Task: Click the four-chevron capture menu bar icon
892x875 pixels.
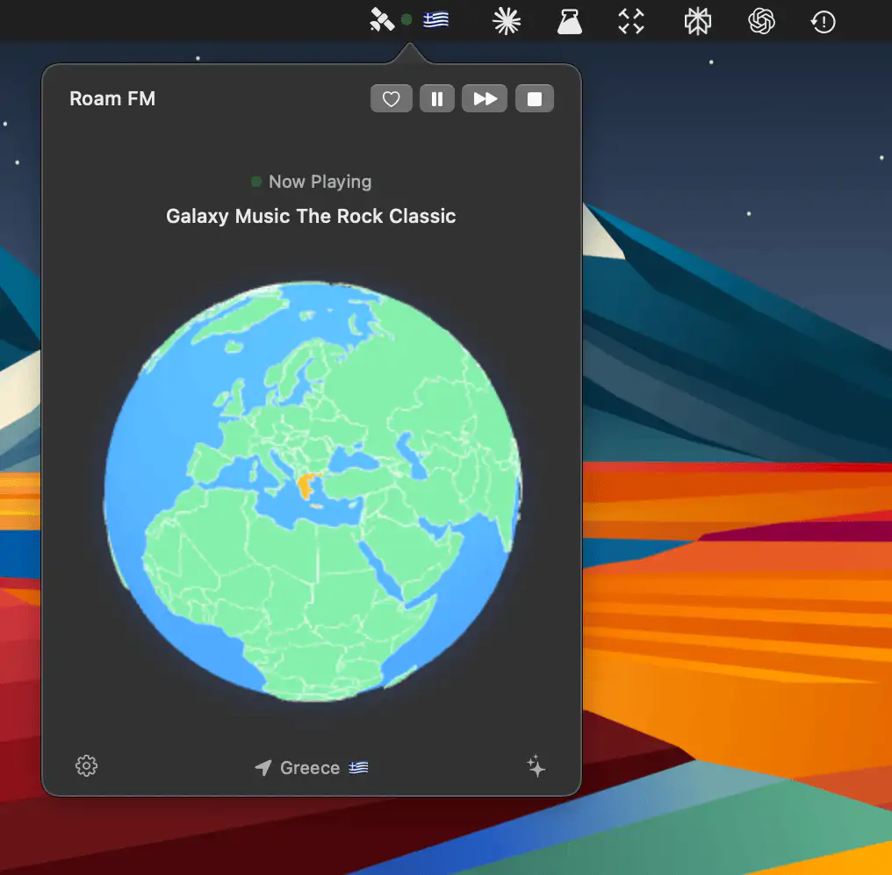Action: click(x=631, y=21)
